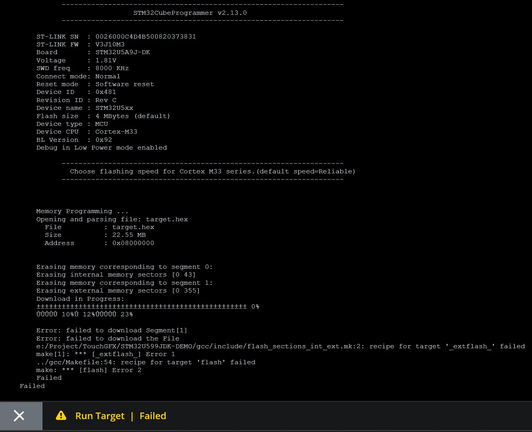Click the 0% download progress bar line
The image size is (532, 432).
148,307
